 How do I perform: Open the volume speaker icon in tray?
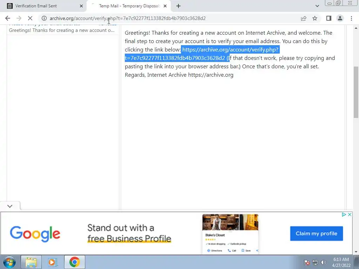[323, 262]
